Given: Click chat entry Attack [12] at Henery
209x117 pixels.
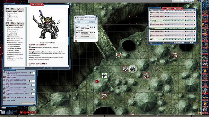Looking at the screenshot, I should [x=21, y=97].
